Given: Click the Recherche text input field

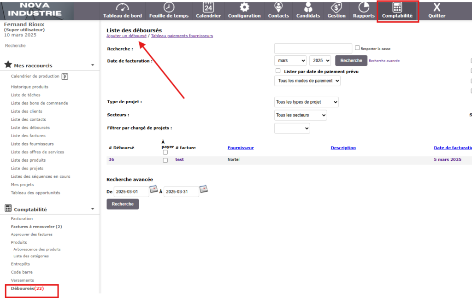Looking at the screenshot, I should pyautogui.click(x=313, y=49).
